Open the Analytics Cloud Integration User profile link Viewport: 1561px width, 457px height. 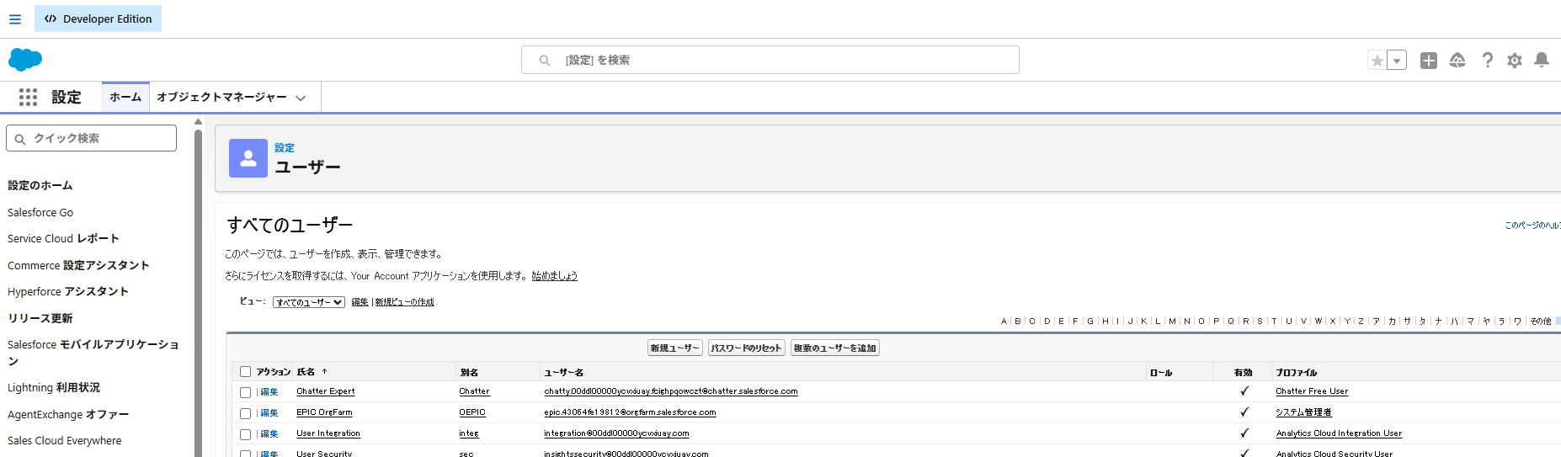click(x=1339, y=433)
